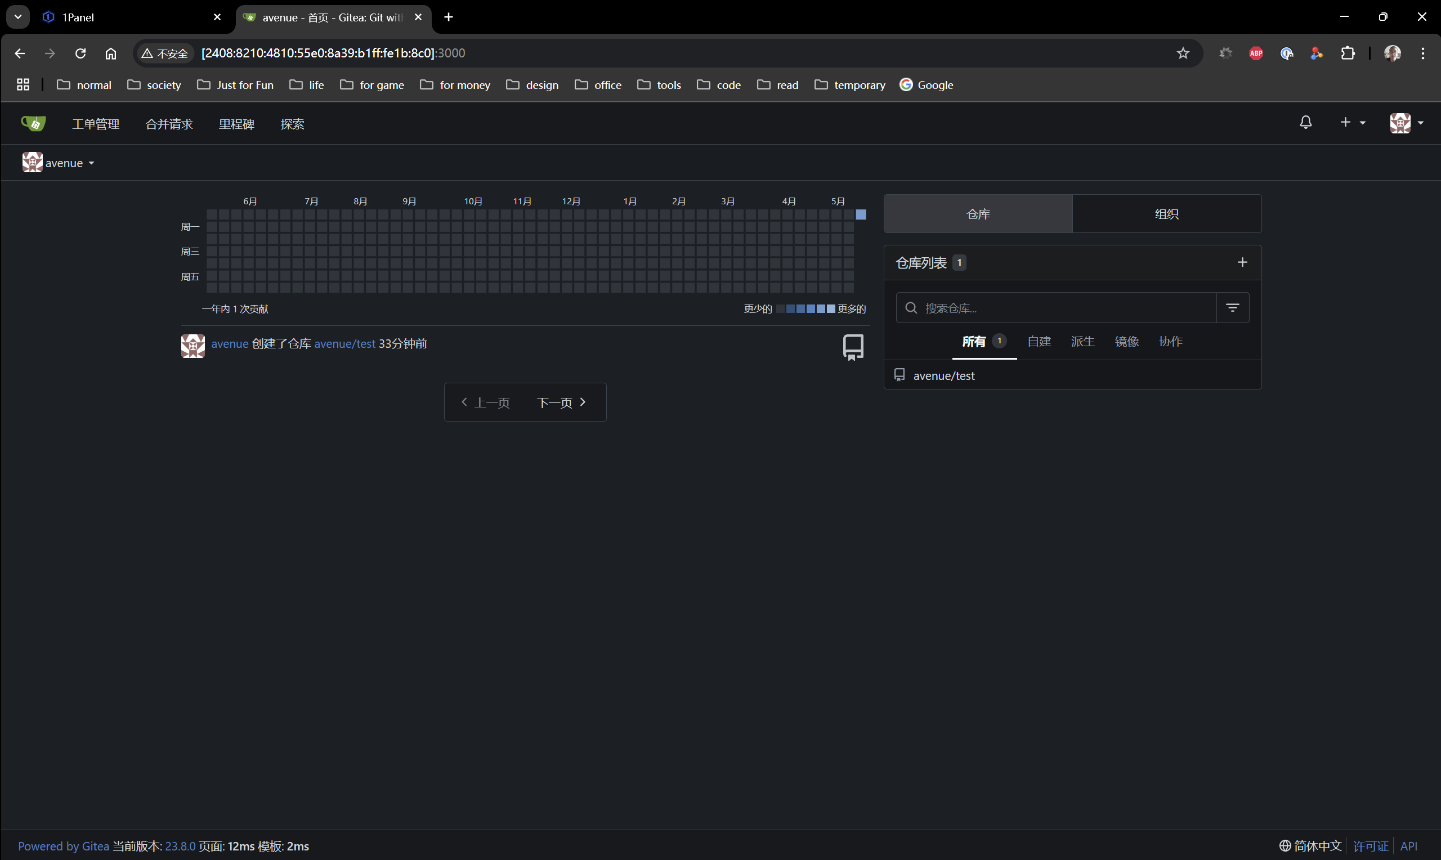Open 合并请求 in top navigation

pos(169,124)
